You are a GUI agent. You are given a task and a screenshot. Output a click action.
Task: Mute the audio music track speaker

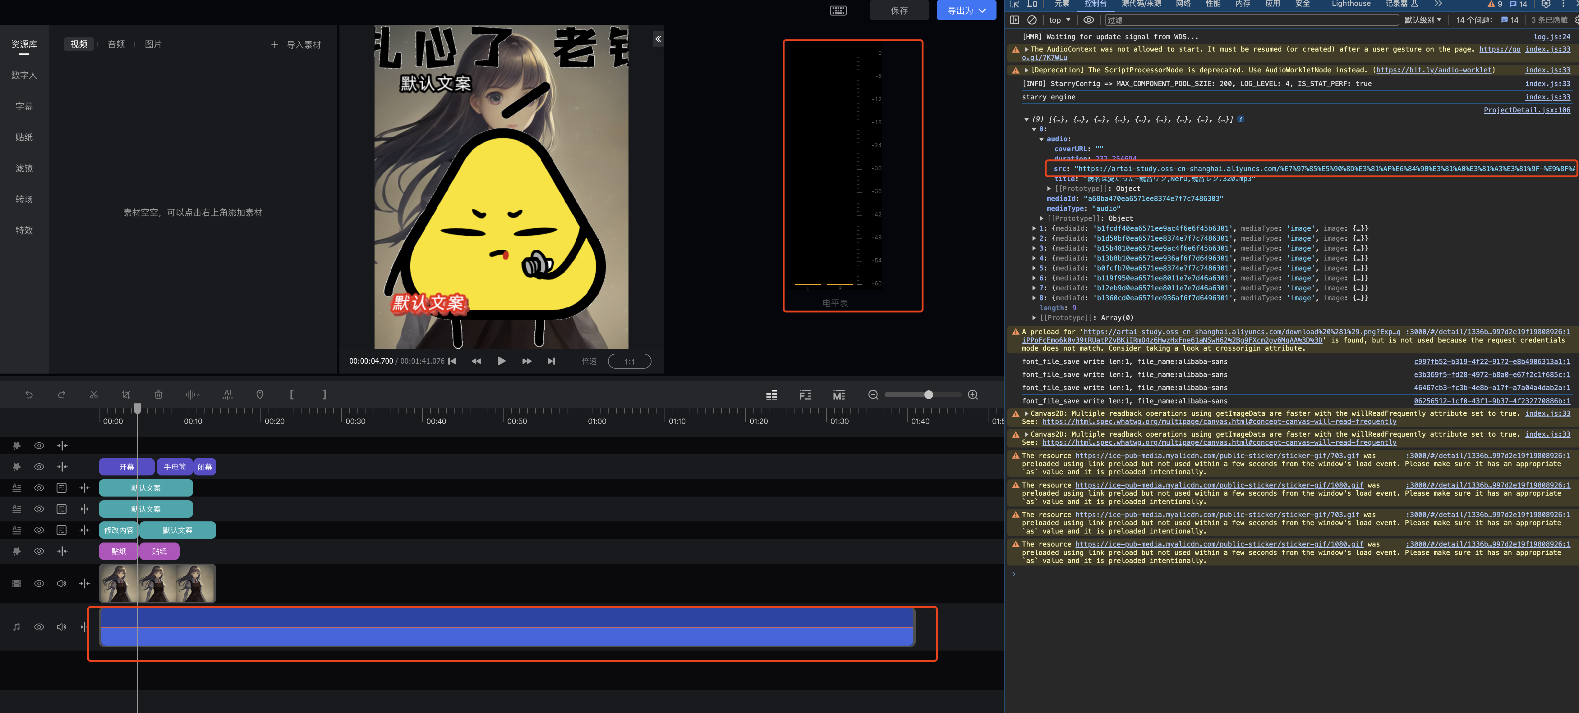61,627
